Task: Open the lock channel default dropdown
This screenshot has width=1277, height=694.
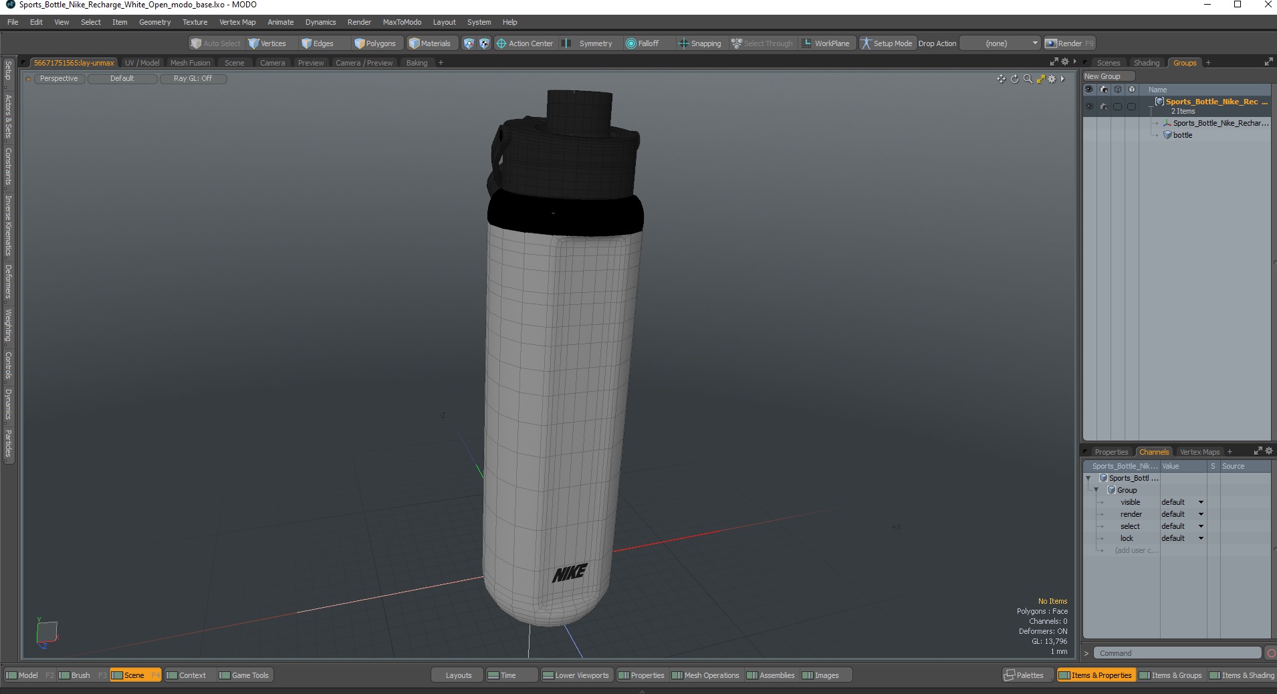Action: (1182, 538)
